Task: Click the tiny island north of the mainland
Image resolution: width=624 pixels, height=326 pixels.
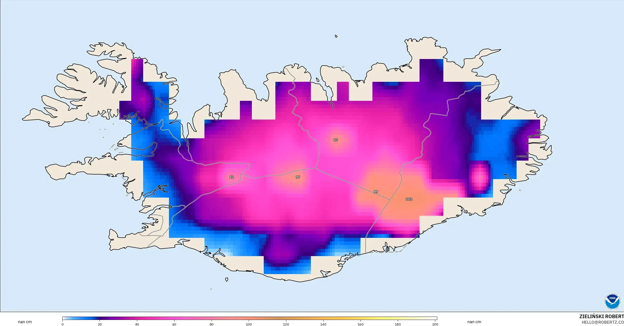Action: (x=336, y=36)
